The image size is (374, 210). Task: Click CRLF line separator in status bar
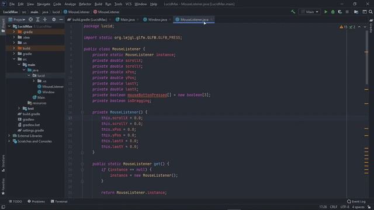(x=334, y=207)
